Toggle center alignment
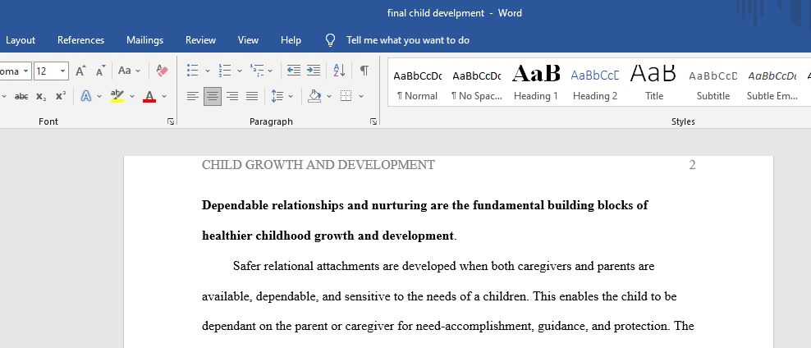811x348 pixels. click(x=212, y=96)
